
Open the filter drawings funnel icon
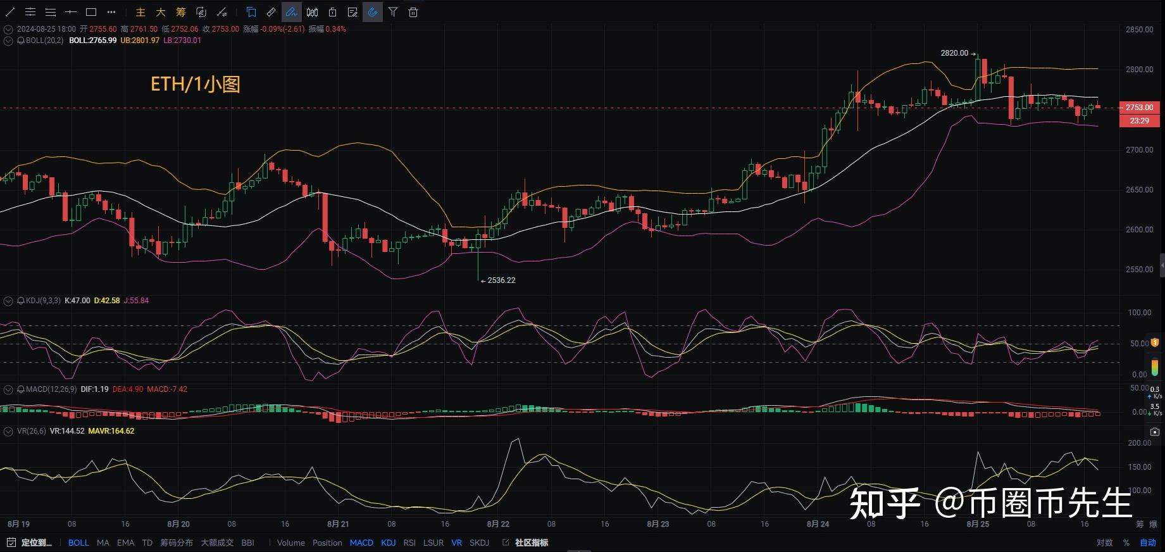click(x=393, y=12)
